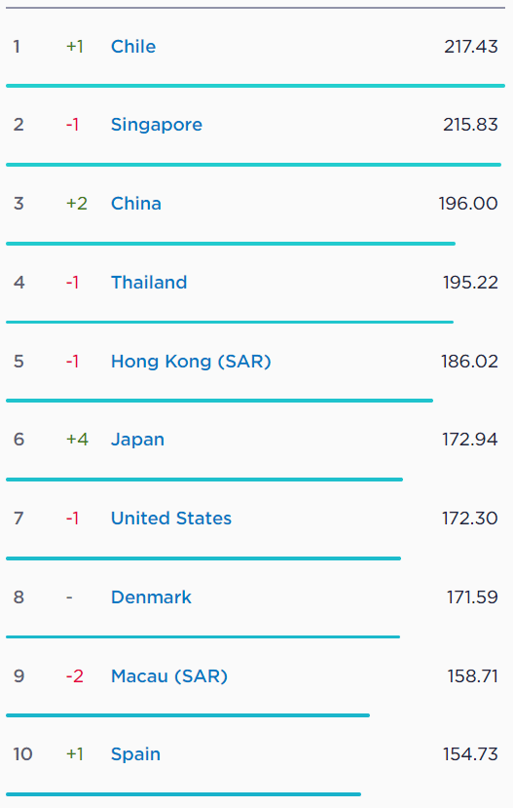Click Japan's +4 rank change
This screenshot has width=513, height=808.
click(77, 440)
